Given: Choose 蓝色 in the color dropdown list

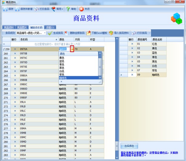Looking at the screenshot, I should (x=79, y=61).
